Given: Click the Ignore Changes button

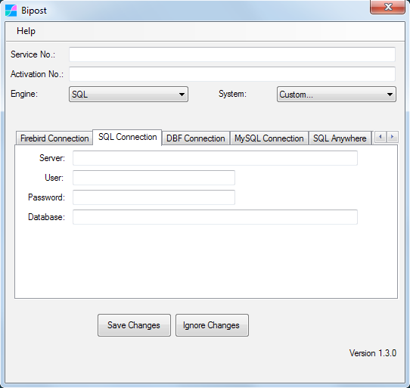Looking at the screenshot, I should pos(212,325).
